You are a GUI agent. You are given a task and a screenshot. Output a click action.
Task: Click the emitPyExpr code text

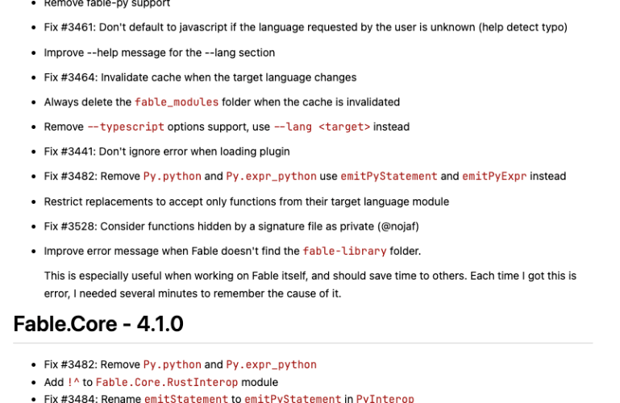[x=494, y=177]
